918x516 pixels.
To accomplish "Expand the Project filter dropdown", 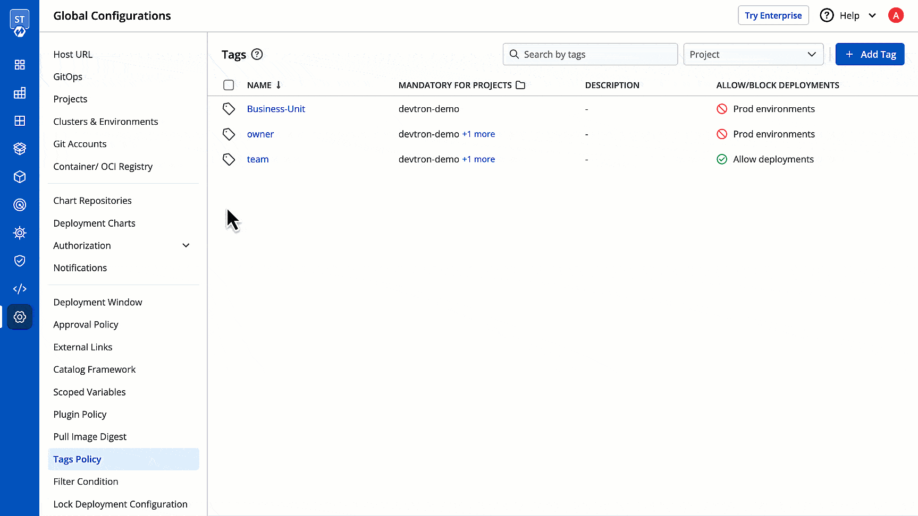I will coord(753,54).
